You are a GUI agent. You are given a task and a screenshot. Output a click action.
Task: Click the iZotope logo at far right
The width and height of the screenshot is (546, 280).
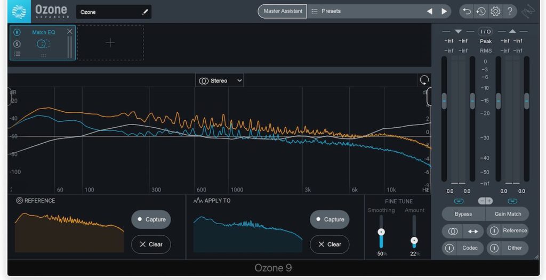[528, 12]
